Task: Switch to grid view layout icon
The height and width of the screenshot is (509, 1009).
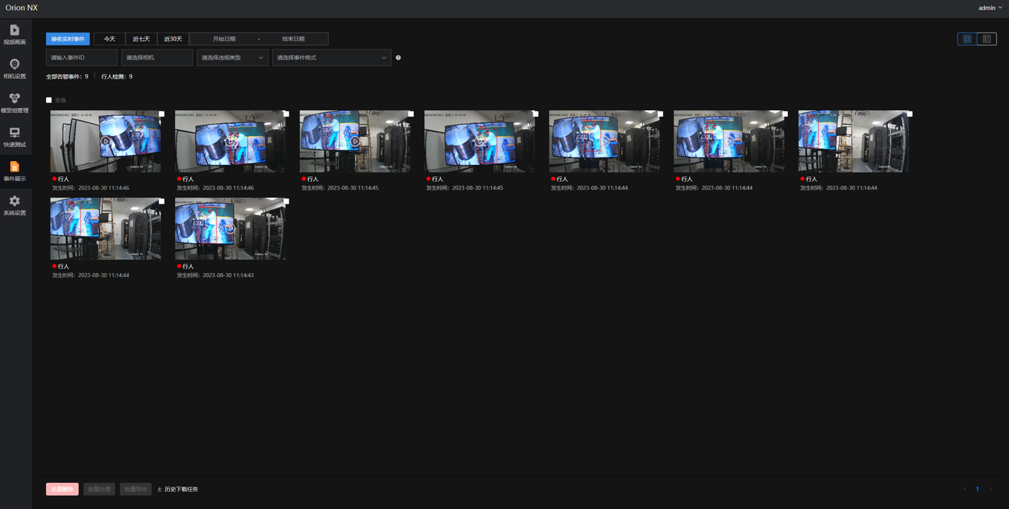Action: (x=967, y=39)
